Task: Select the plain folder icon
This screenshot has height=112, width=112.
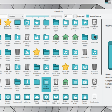Action: tap(37, 82)
